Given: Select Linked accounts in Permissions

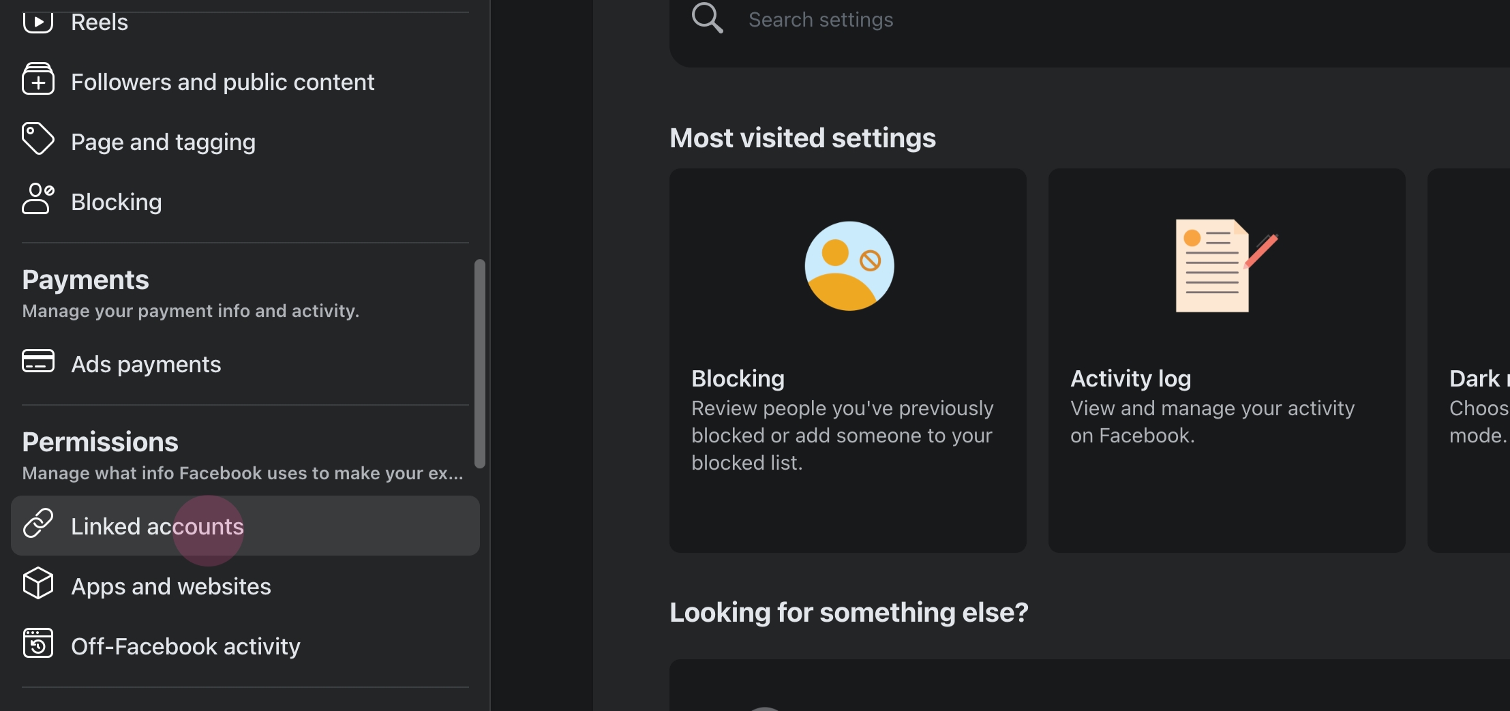Looking at the screenshot, I should (x=157, y=527).
